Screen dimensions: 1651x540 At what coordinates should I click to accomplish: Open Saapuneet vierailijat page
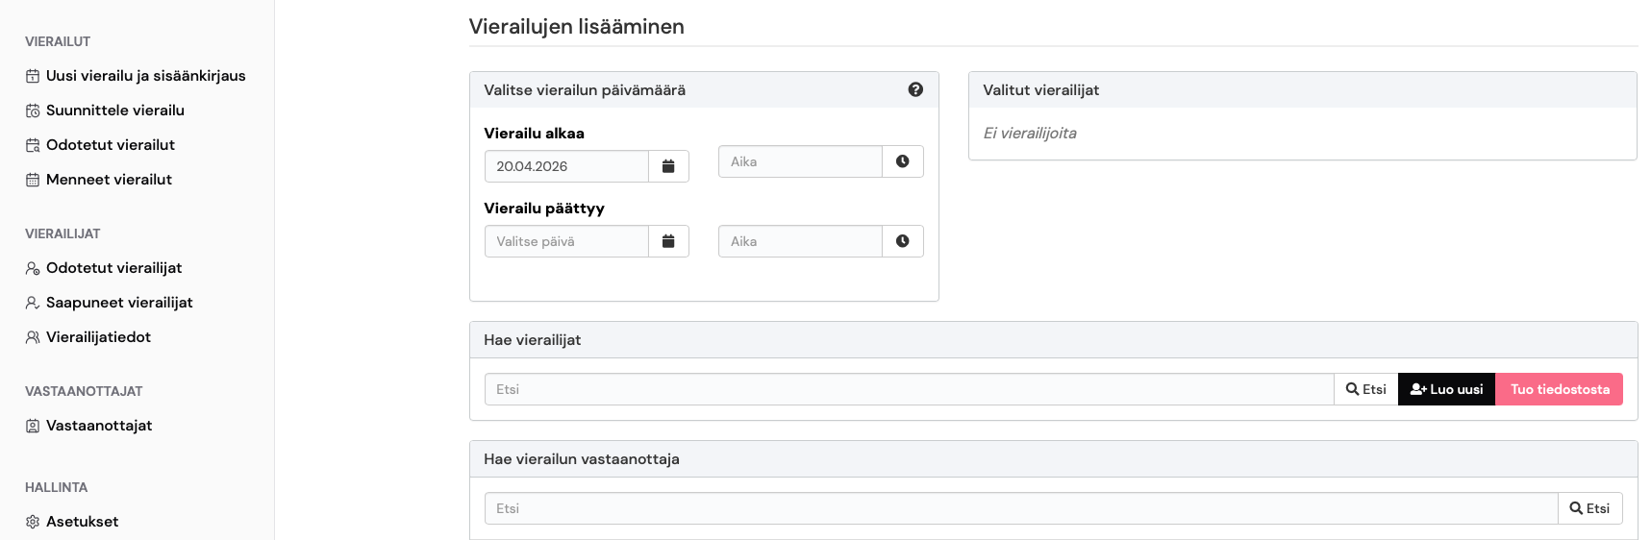point(119,303)
